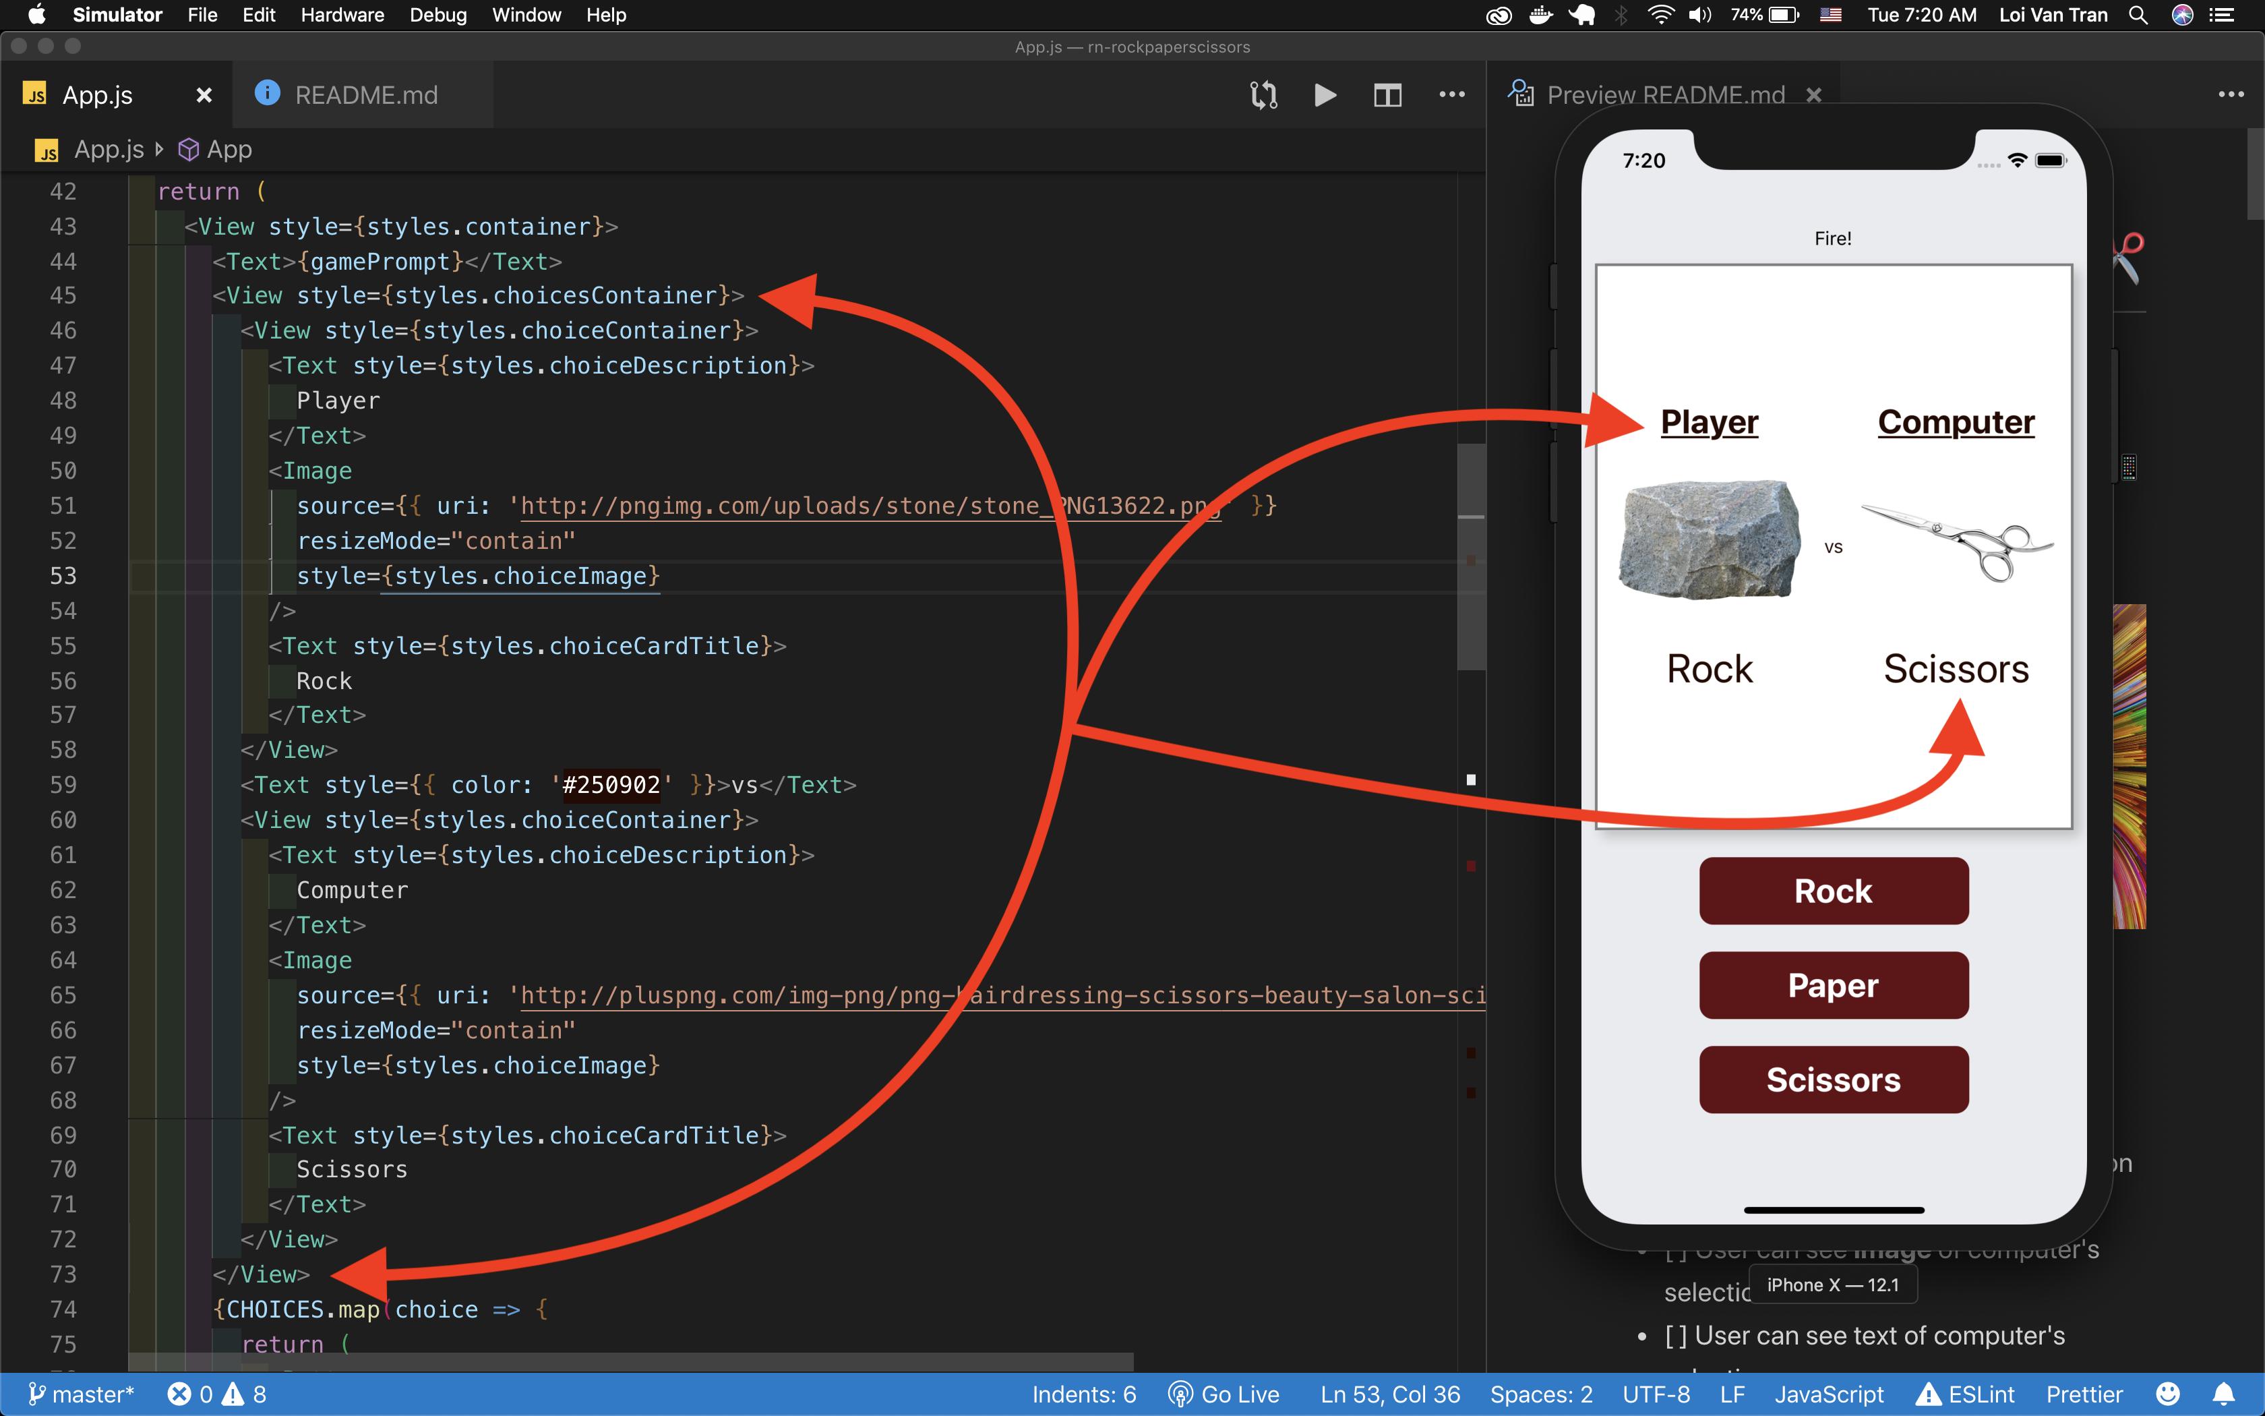This screenshot has height=1416, width=2265.
Task: Click the Open Changes compare icon
Action: (x=1263, y=94)
